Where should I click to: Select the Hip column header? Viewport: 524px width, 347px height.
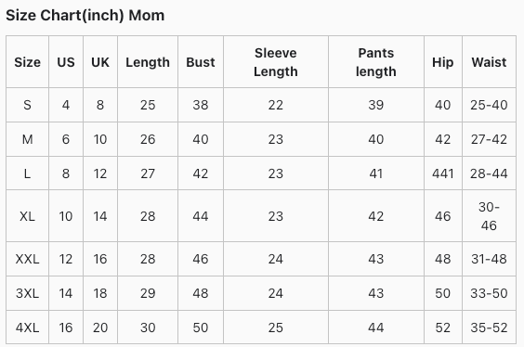pyautogui.click(x=443, y=62)
